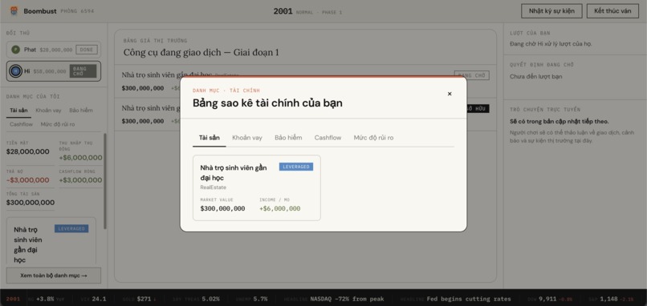This screenshot has width=647, height=306.
Task: Open Mức độ rủi ro tab in the modal
Action: click(x=373, y=138)
